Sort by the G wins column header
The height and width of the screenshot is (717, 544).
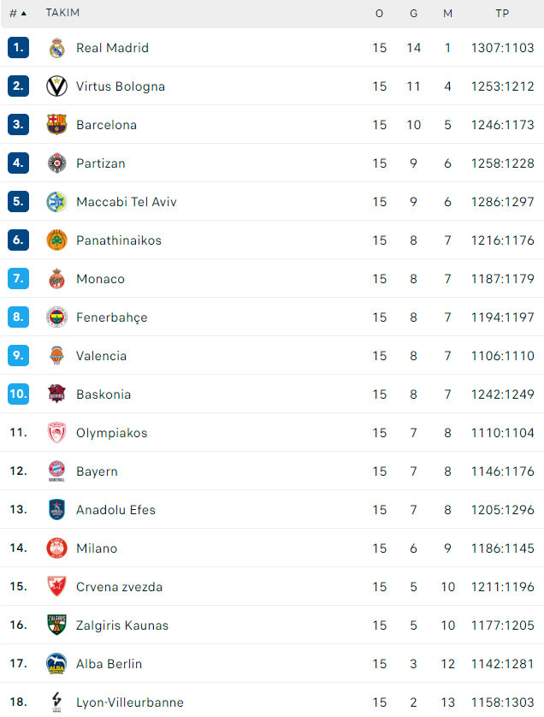tap(413, 14)
